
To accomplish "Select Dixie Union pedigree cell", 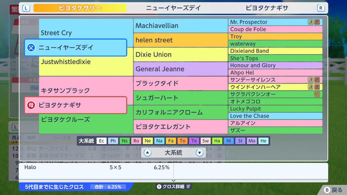I will (180, 54).
